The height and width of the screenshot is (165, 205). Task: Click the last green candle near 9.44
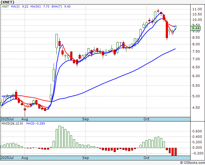point(175,27)
